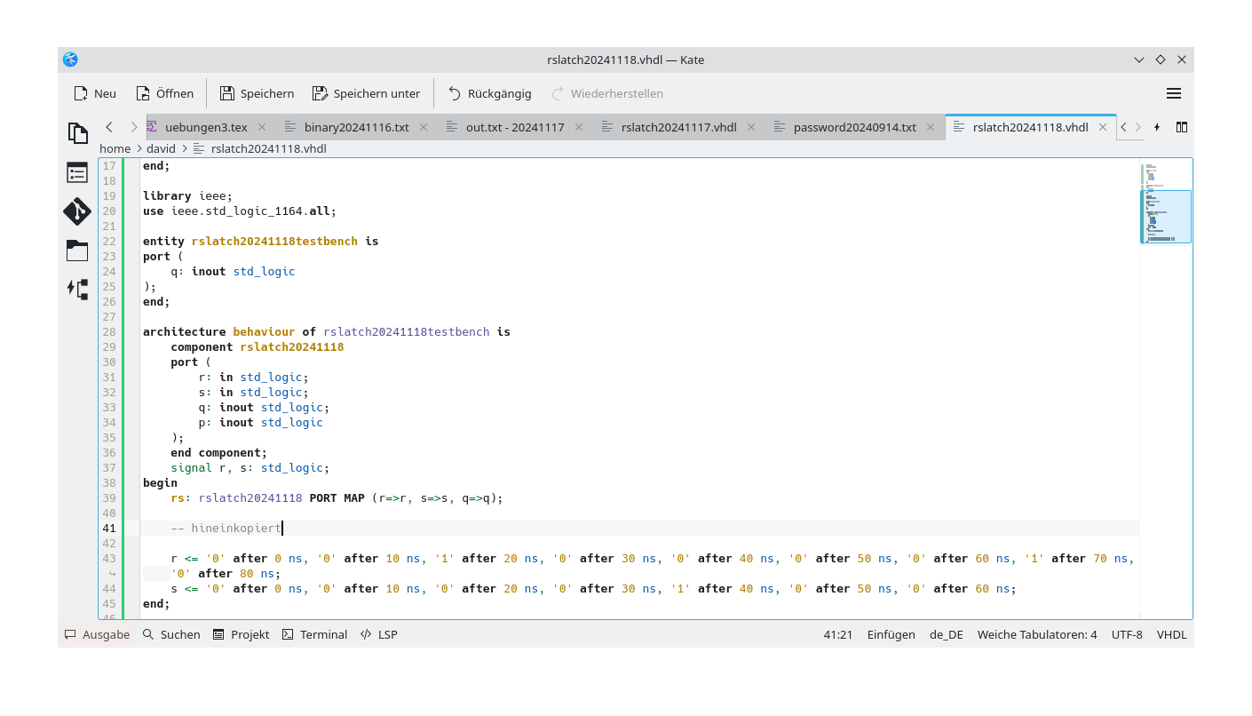
Task: Toggle the Terminal panel
Action: click(314, 634)
